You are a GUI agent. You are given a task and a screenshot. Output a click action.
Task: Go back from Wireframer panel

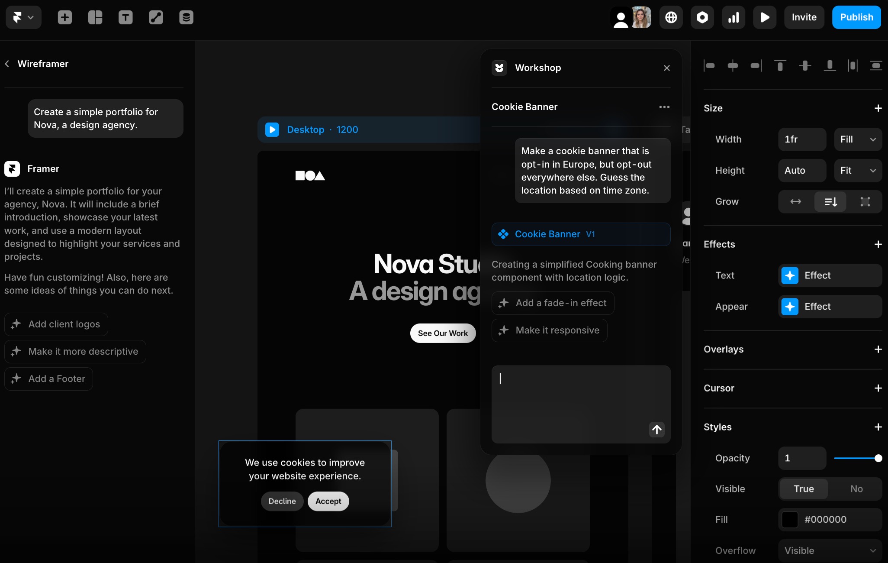click(x=7, y=64)
